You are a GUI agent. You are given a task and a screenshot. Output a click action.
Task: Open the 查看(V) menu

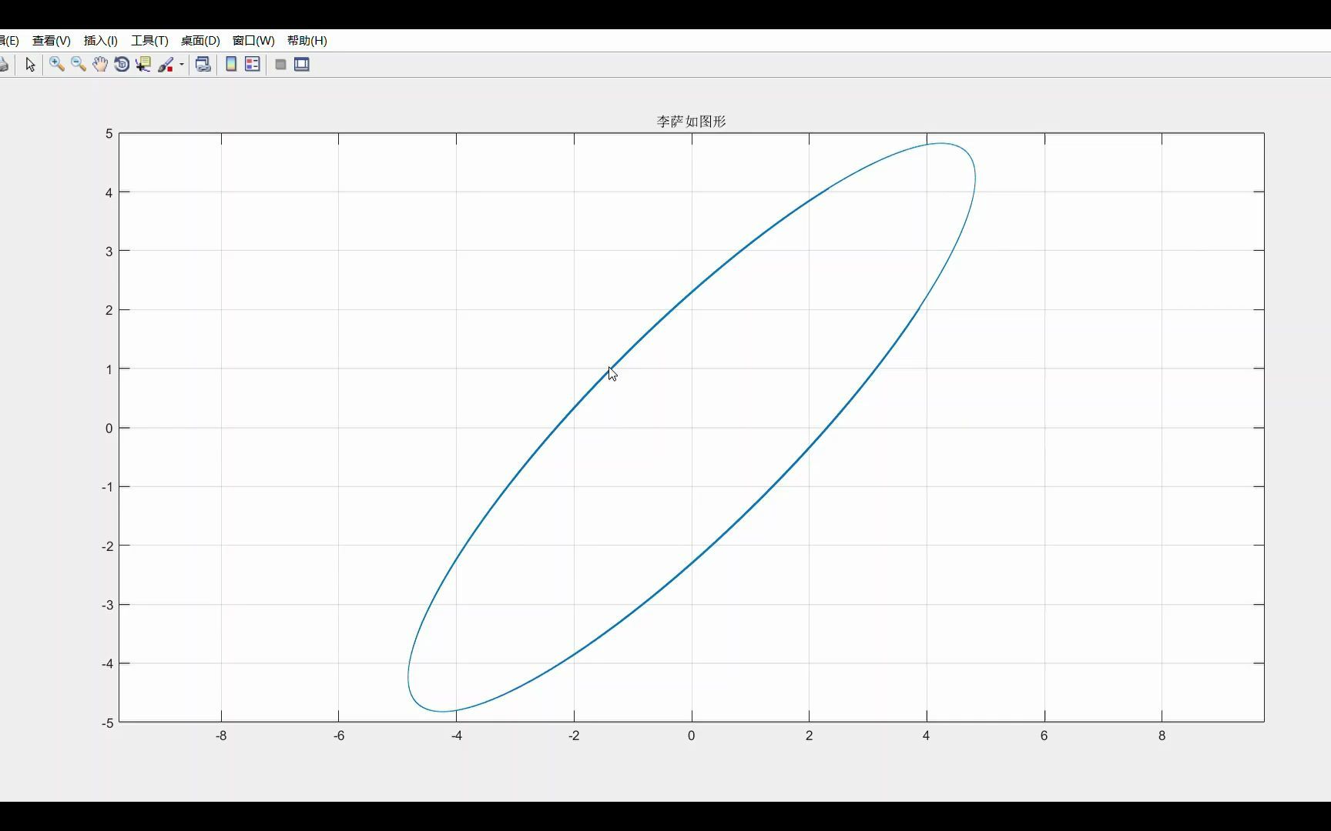pyautogui.click(x=51, y=41)
